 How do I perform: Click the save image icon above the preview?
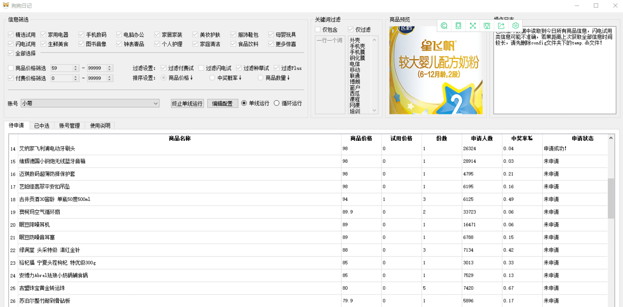click(x=487, y=26)
